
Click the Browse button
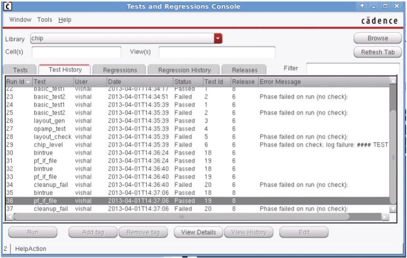click(x=378, y=38)
